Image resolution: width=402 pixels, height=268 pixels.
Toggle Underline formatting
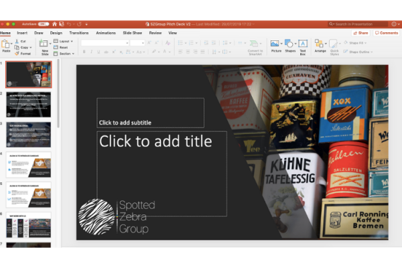(98, 52)
